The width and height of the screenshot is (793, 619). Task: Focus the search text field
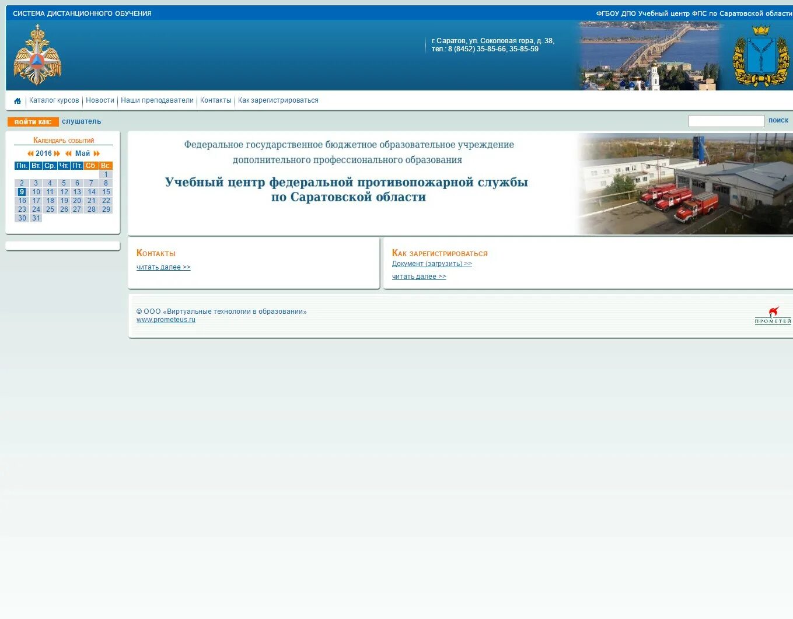[x=726, y=121]
